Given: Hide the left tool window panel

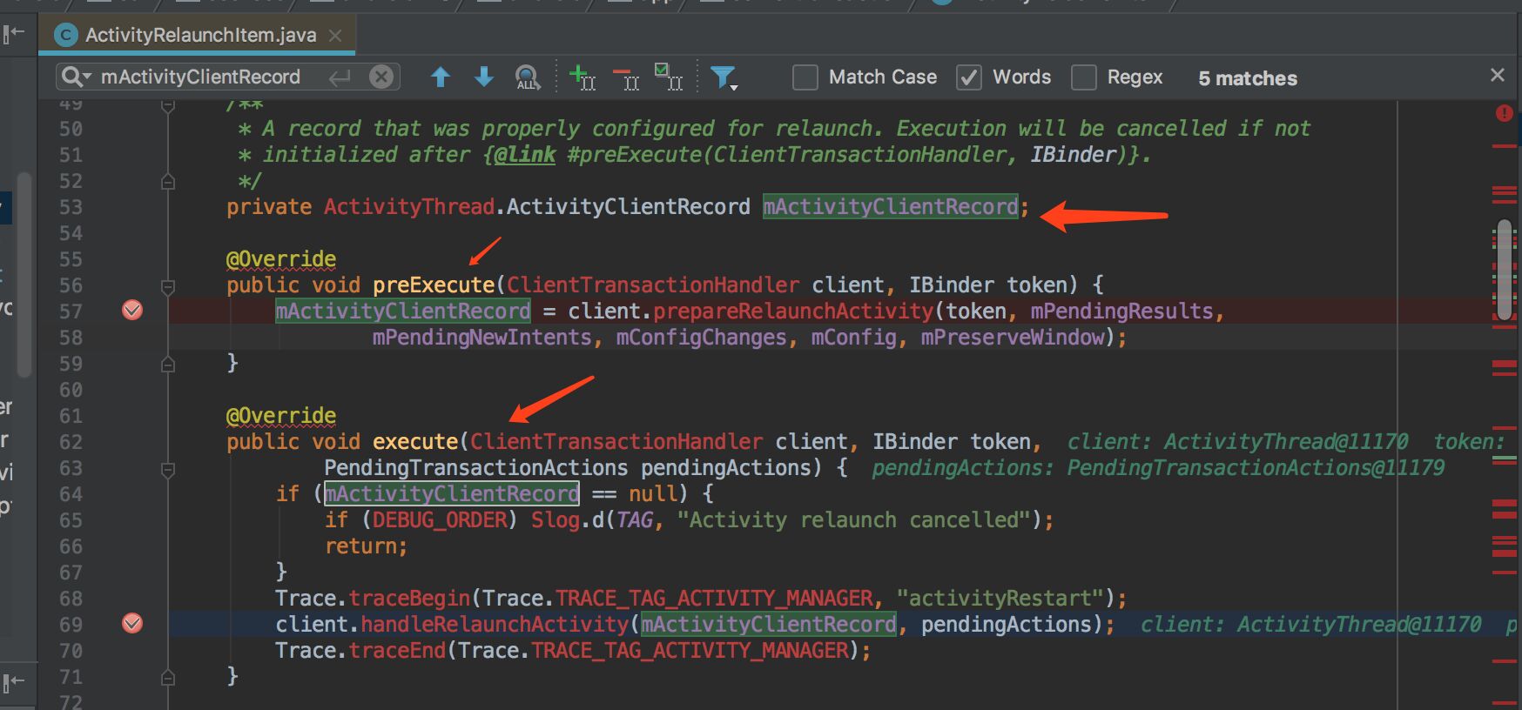Looking at the screenshot, I should click(x=13, y=35).
